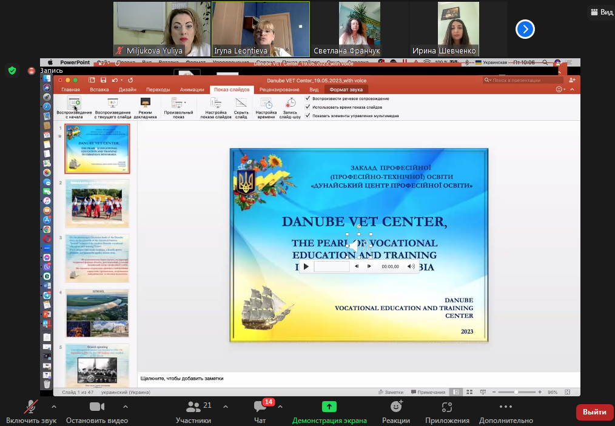Switch to the Анимации ribbon tab
This screenshot has height=426, width=615.
(x=192, y=90)
